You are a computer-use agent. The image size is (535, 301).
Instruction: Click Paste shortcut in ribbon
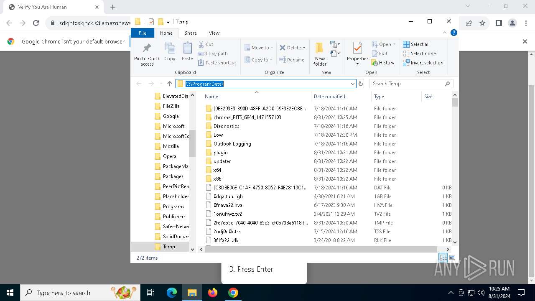pyautogui.click(x=217, y=63)
